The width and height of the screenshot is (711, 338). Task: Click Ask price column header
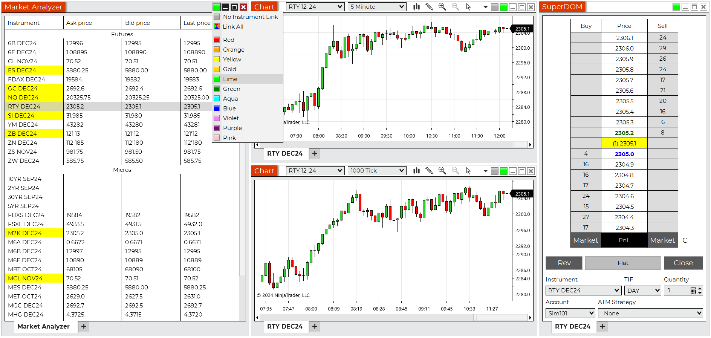[x=93, y=23]
